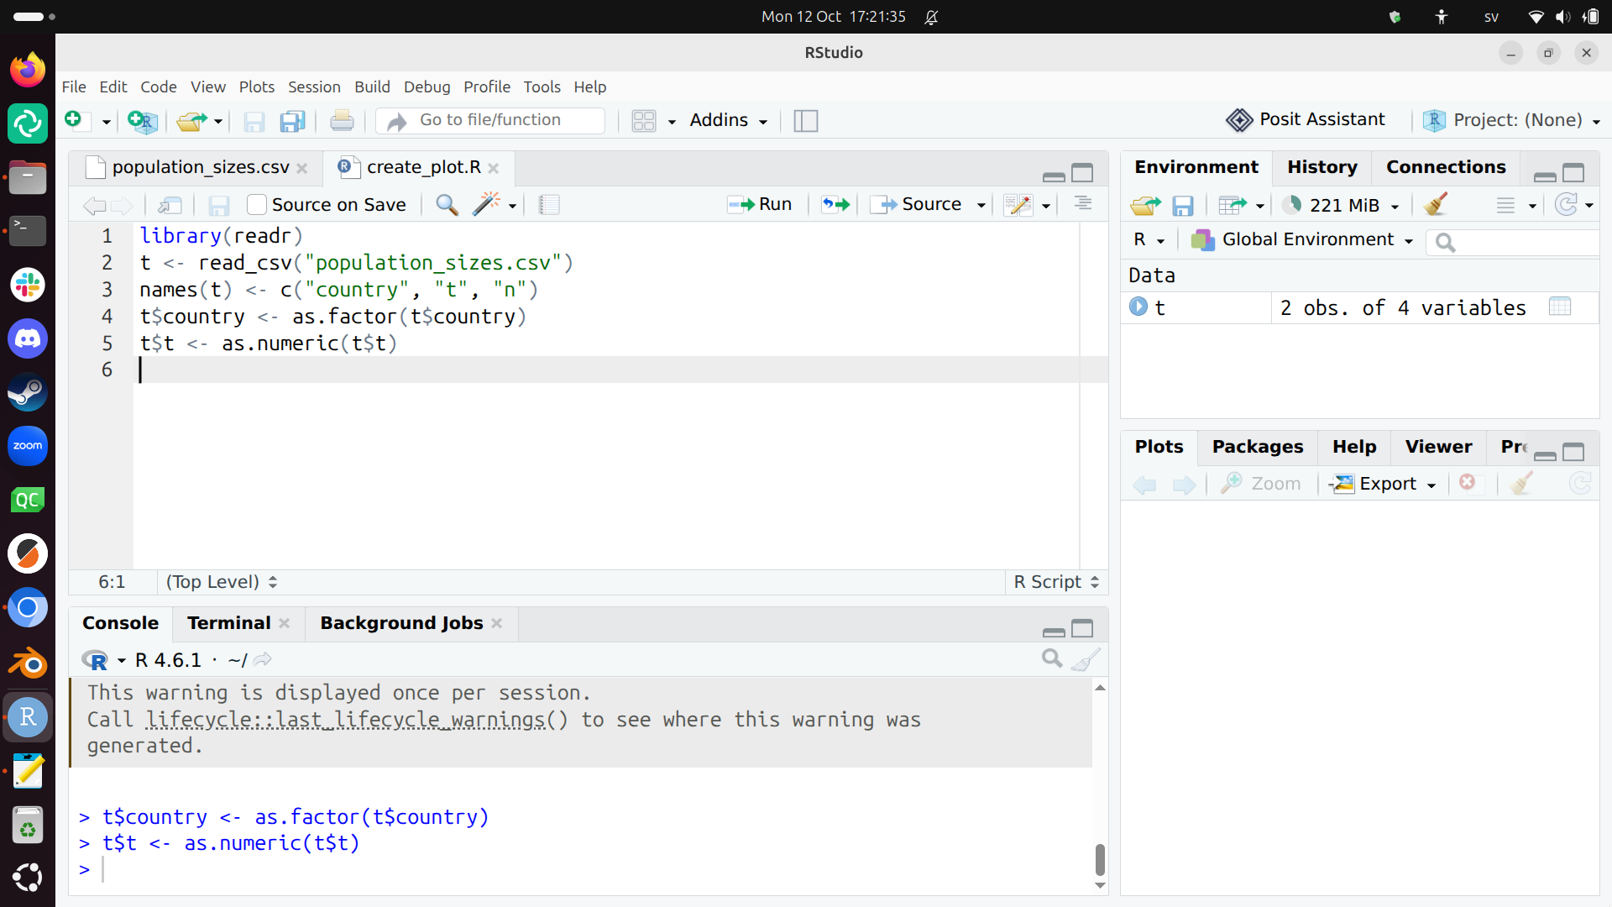Click the Compile Report notebook icon

coord(549,205)
